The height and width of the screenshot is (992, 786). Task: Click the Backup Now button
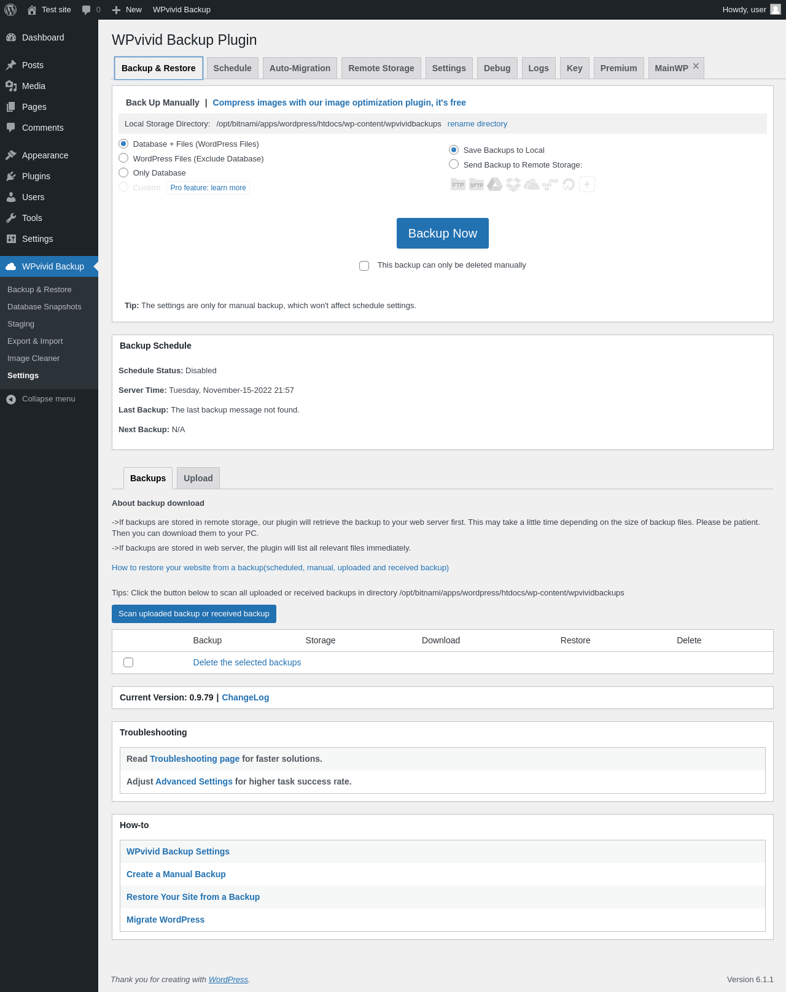[x=443, y=233]
